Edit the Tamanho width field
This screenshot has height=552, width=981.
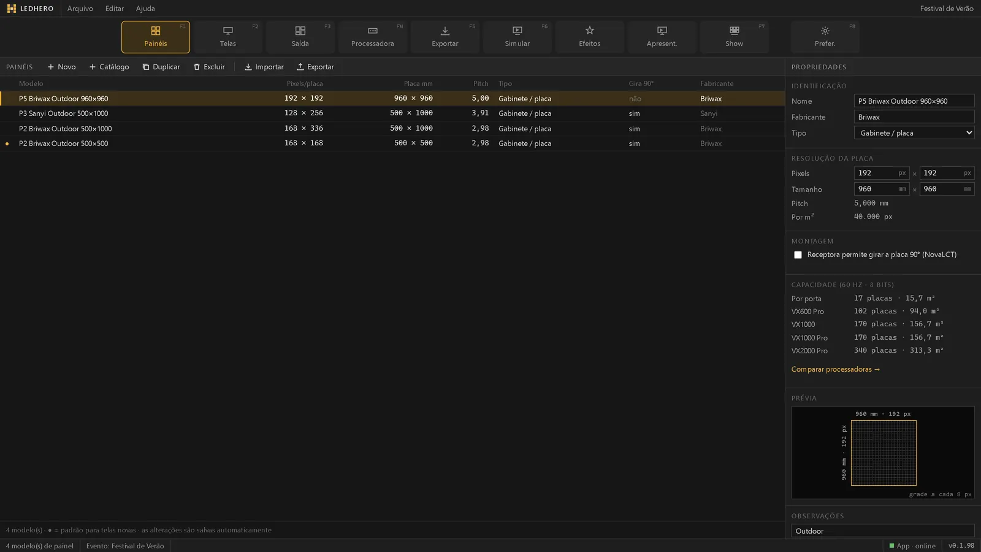(882, 189)
